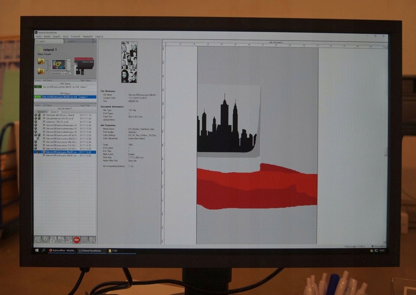Click the red Roland printer icon
Screen dimensions: 416x295
point(84,66)
